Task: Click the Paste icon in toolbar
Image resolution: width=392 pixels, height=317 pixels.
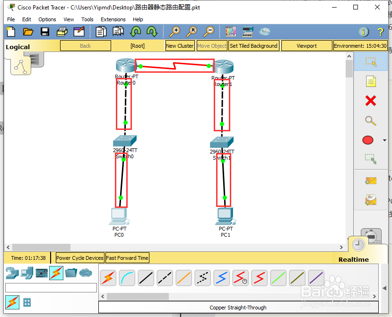Action: click(x=118, y=32)
